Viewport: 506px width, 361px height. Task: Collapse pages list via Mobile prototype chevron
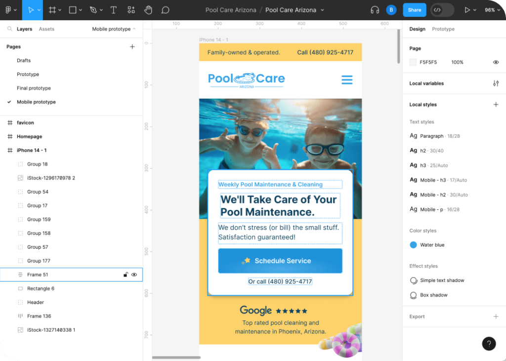(x=134, y=29)
